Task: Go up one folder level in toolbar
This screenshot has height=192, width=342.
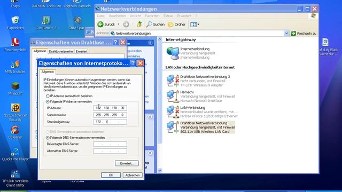Action: pos(139,25)
